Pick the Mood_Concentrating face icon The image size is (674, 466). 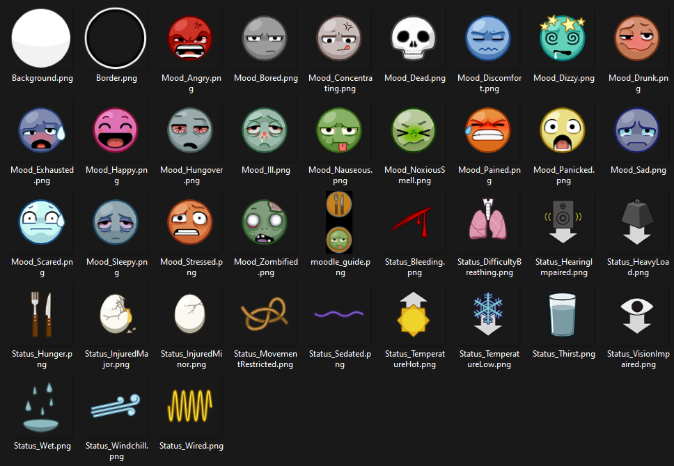pyautogui.click(x=339, y=38)
